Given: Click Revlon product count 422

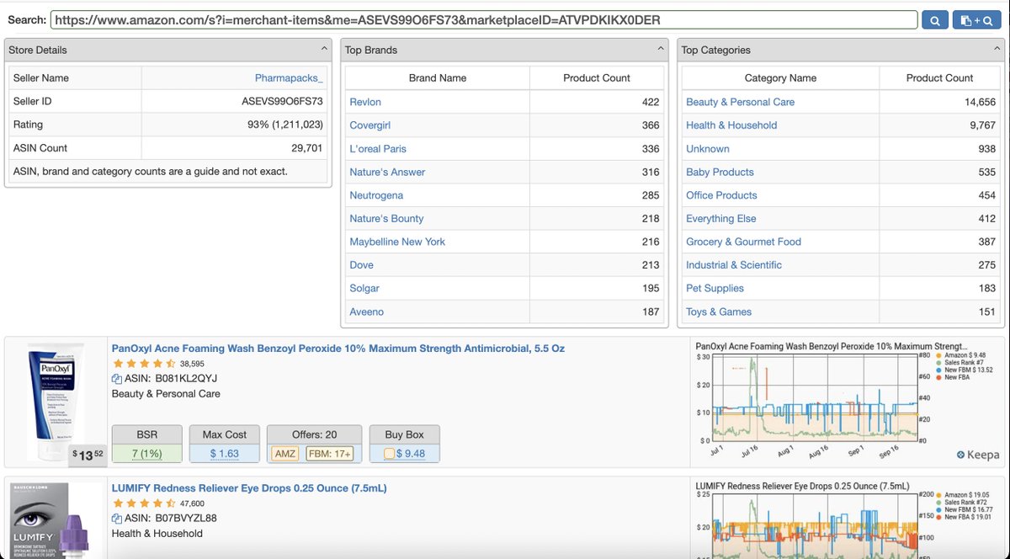Looking at the screenshot, I should coord(649,102).
